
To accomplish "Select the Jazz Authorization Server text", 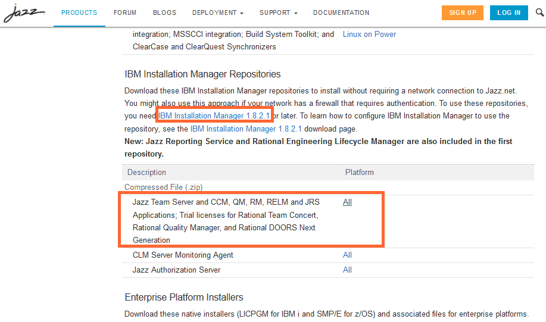I will 177,270.
